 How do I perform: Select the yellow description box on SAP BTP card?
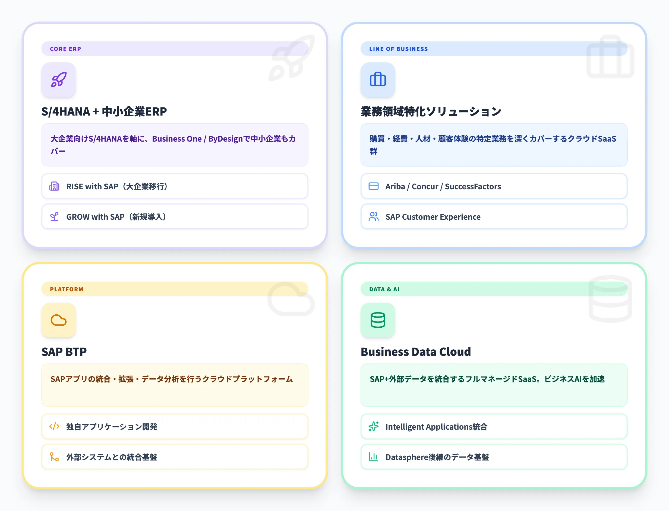click(x=175, y=385)
